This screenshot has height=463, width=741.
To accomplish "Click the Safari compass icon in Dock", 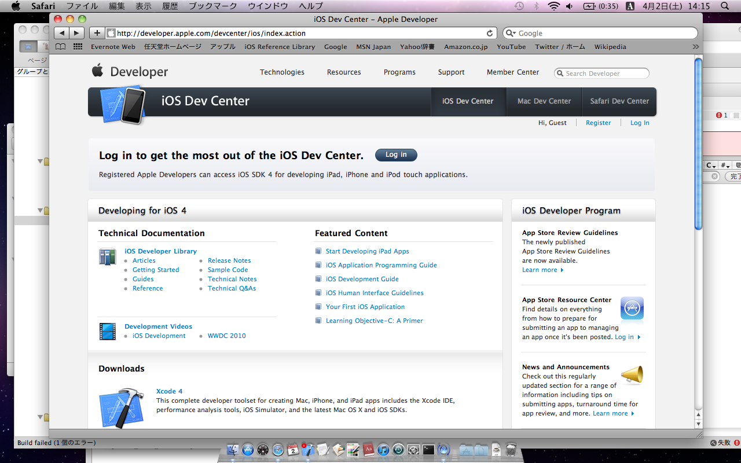I will pyautogui.click(x=278, y=450).
